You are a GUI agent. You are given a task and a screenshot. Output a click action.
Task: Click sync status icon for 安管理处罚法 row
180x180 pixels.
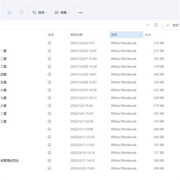coord(49,161)
